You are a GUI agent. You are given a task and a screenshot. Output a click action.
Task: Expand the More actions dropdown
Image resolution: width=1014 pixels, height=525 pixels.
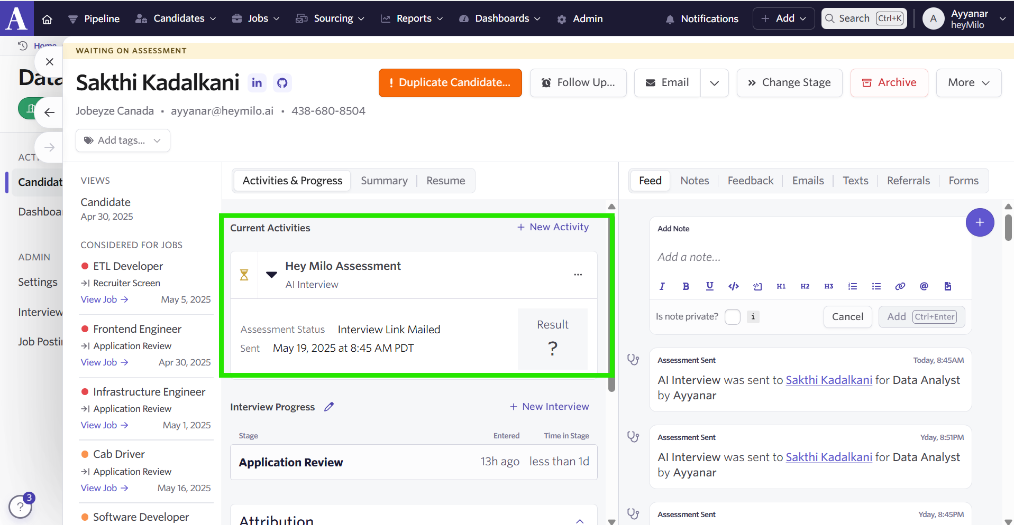968,83
